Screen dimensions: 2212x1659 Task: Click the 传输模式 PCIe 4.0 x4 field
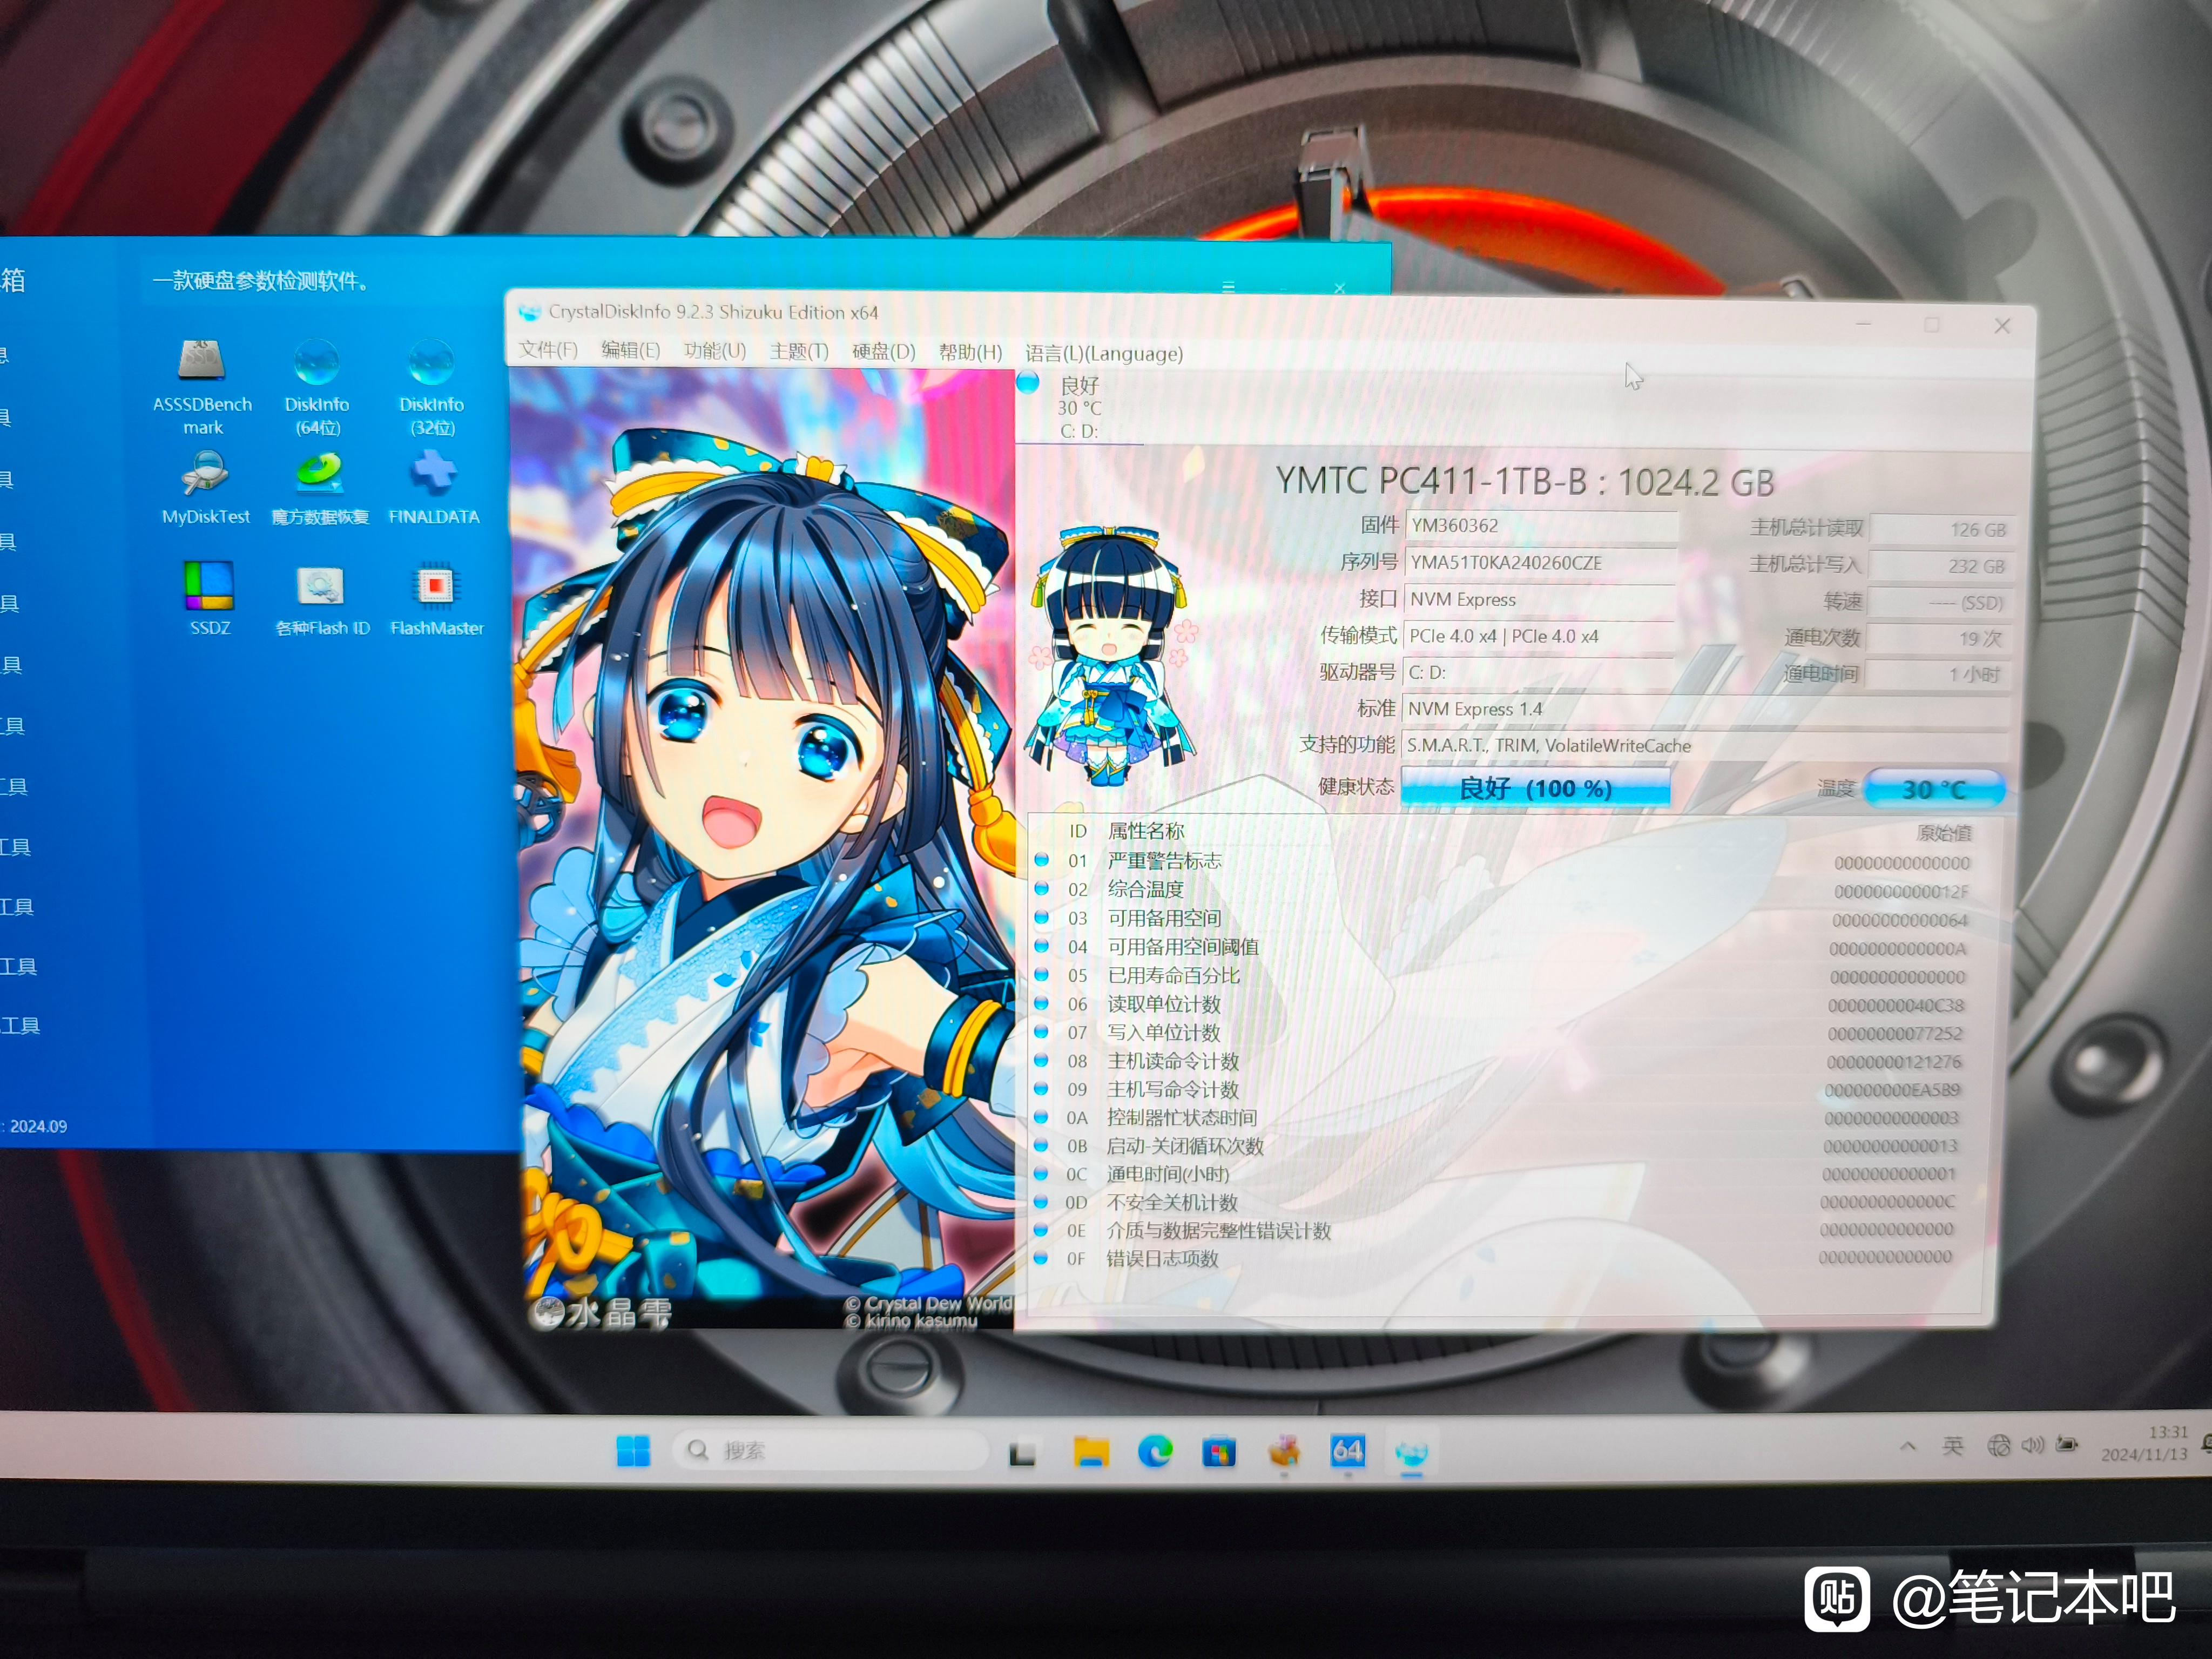(x=1539, y=636)
